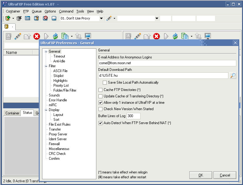The width and height of the screenshot is (243, 185).
Task: Select Transfer in preferences tree
Action: (x=55, y=129)
